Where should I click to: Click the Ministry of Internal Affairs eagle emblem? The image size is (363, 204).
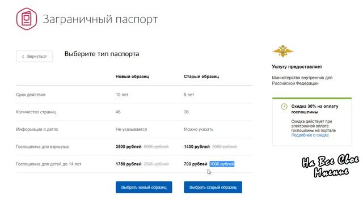[282, 51]
